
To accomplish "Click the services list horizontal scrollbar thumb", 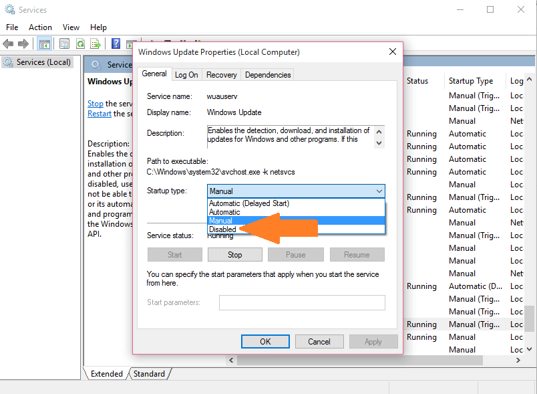I will [359, 360].
